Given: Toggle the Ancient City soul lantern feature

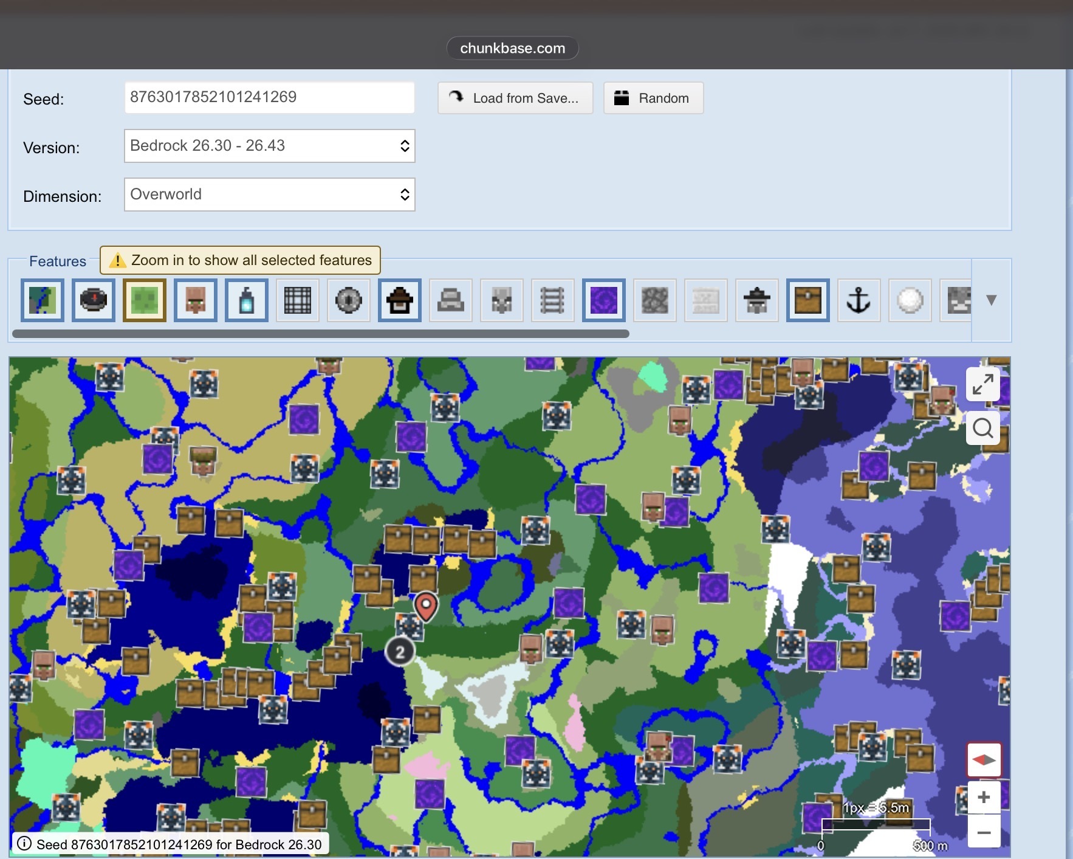Looking at the screenshot, I should coord(247,300).
